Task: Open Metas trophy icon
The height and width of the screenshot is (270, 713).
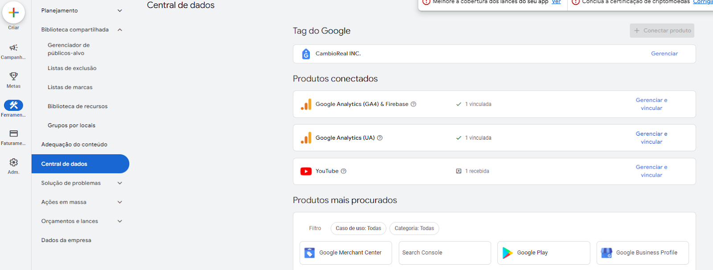Action: tap(13, 76)
